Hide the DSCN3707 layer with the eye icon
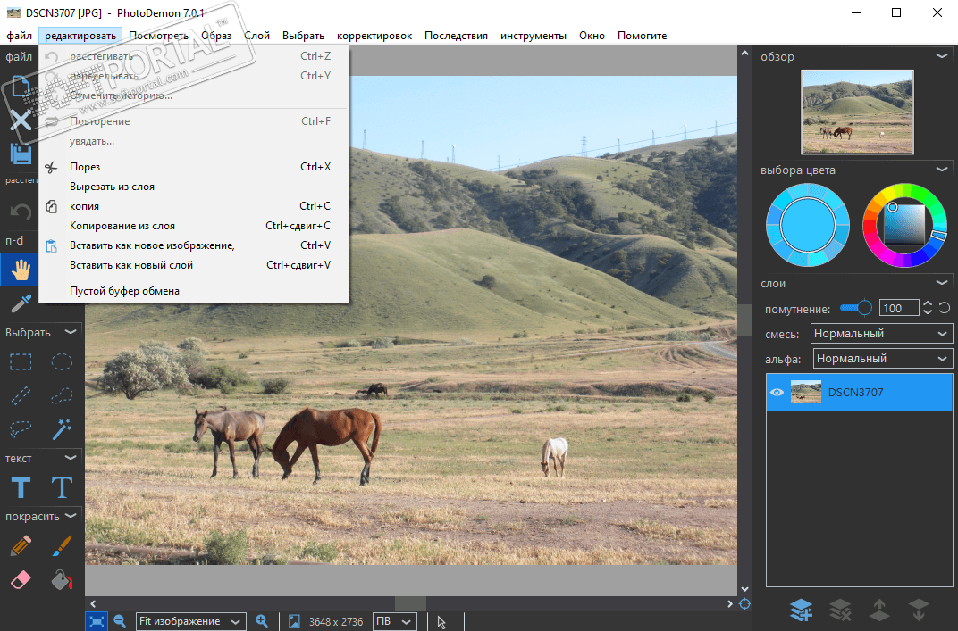Screen dimensions: 958x631 [777, 393]
